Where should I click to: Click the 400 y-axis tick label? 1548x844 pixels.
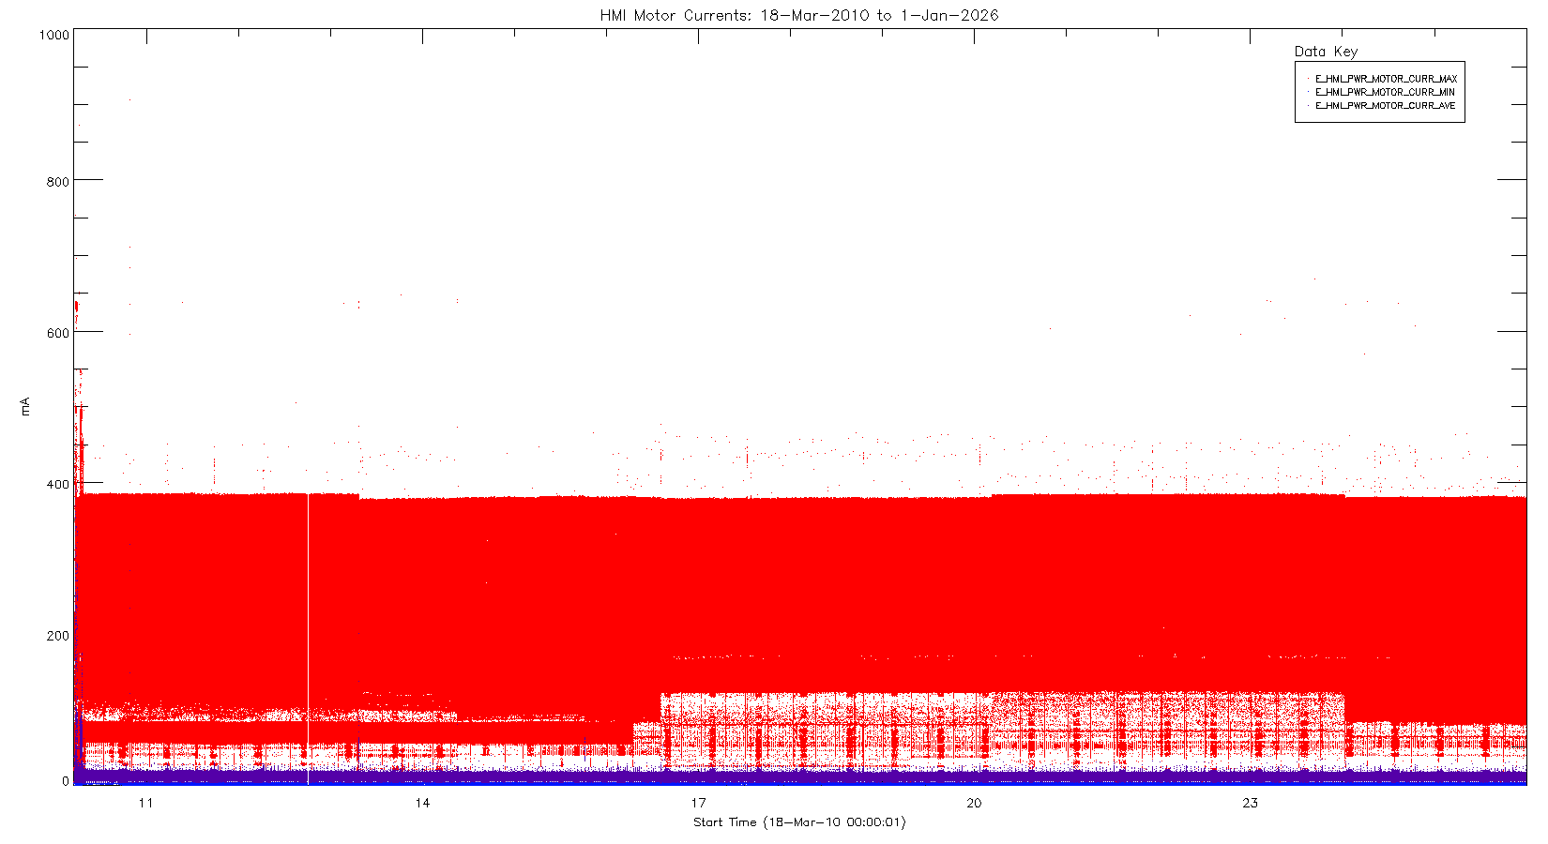tap(57, 484)
